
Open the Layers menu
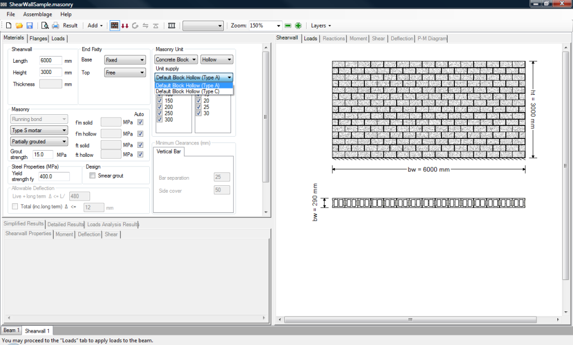click(x=319, y=25)
